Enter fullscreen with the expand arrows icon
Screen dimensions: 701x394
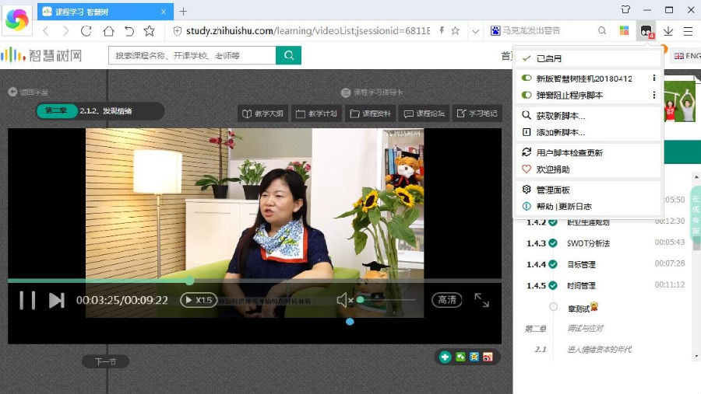coord(481,300)
